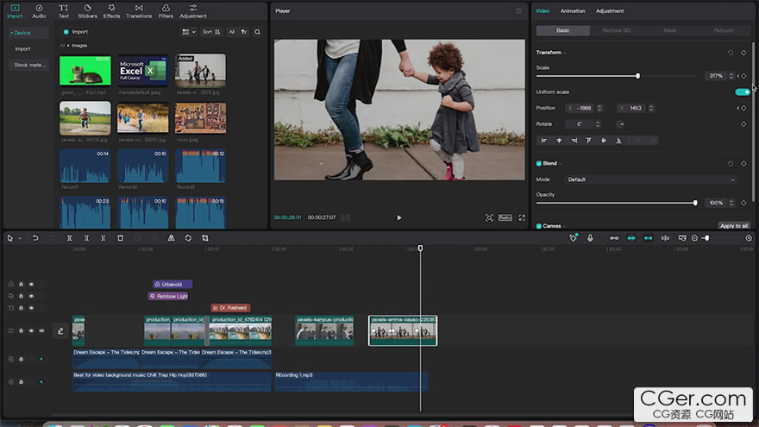Hide the Urbanoid filter track eye icon
Screen dimensions: 759x427
tap(31, 284)
